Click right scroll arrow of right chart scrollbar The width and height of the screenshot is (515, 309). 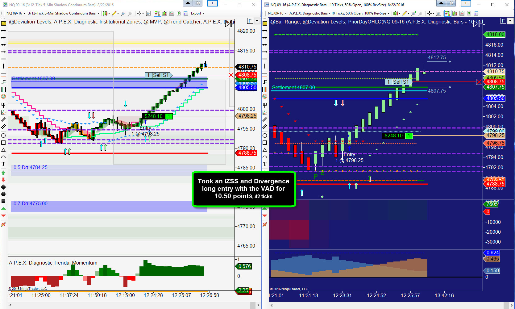[512, 305]
